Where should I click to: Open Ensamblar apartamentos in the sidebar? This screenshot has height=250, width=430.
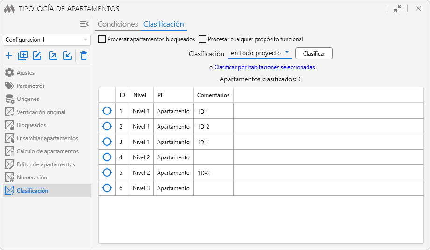(x=47, y=138)
